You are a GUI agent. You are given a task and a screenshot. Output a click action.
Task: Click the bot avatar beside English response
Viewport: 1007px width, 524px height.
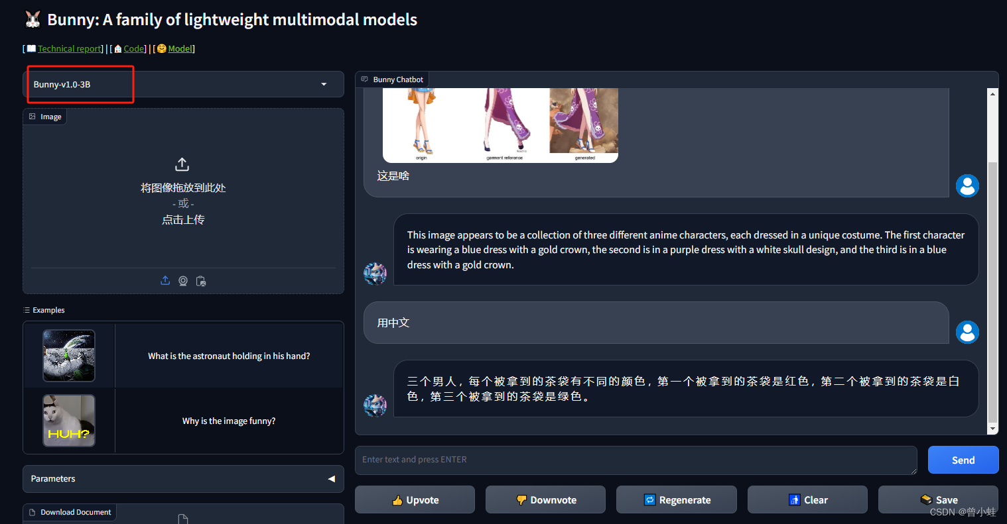(375, 273)
